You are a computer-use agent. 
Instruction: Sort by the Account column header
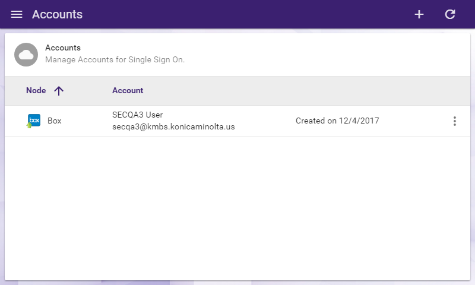128,91
